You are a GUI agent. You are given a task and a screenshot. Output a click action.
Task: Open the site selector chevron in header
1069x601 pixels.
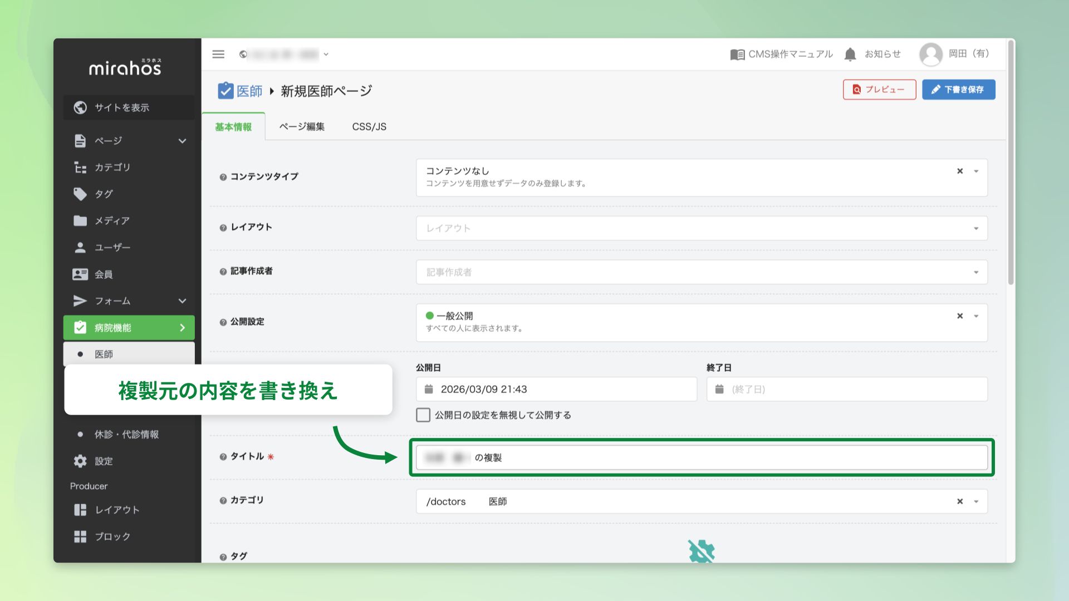(x=326, y=55)
